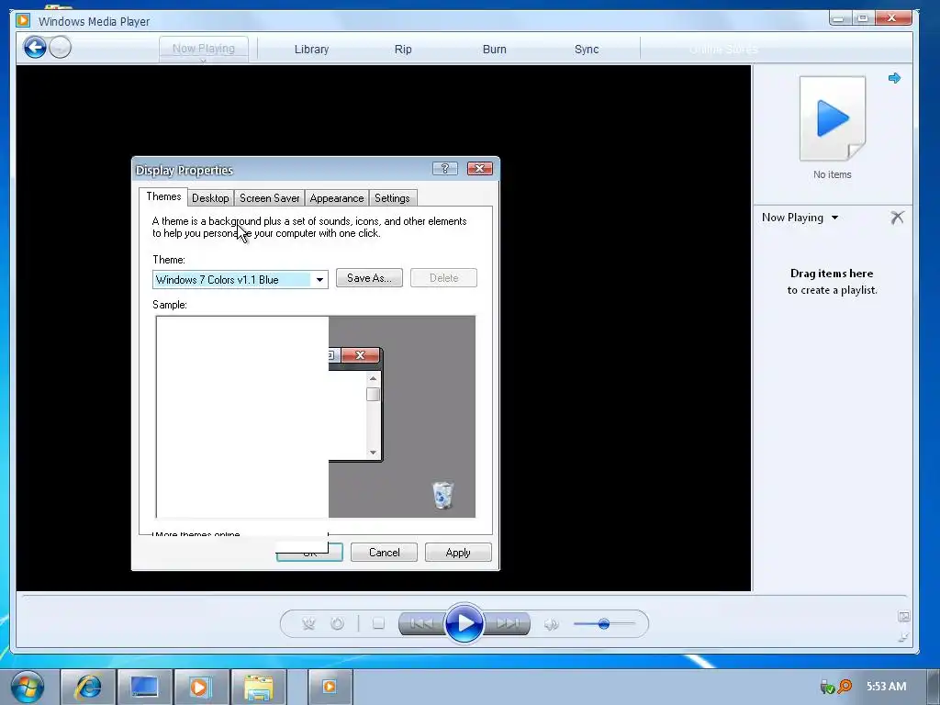The width and height of the screenshot is (940, 705).
Task: Click the safely remove hardware tray icon
Action: [827, 687]
